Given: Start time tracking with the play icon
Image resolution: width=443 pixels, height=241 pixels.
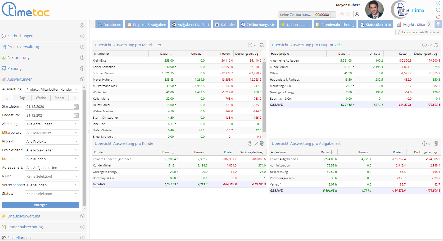Looking at the screenshot, I should (357, 15).
